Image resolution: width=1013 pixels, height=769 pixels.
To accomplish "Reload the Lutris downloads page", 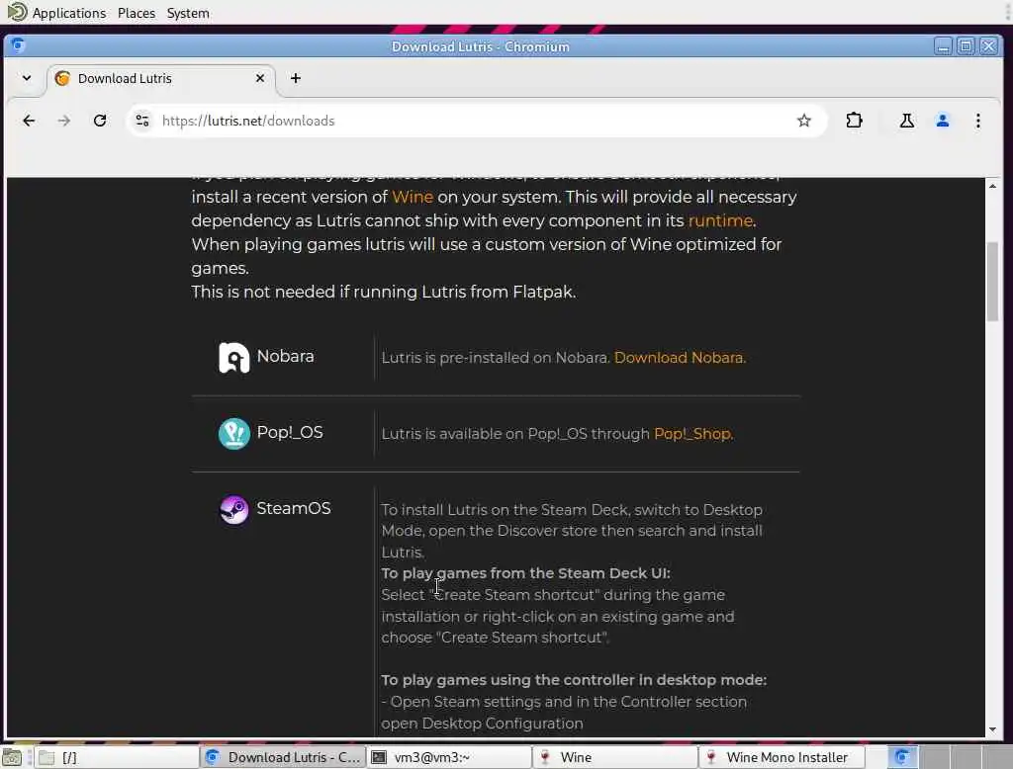I will (x=100, y=121).
